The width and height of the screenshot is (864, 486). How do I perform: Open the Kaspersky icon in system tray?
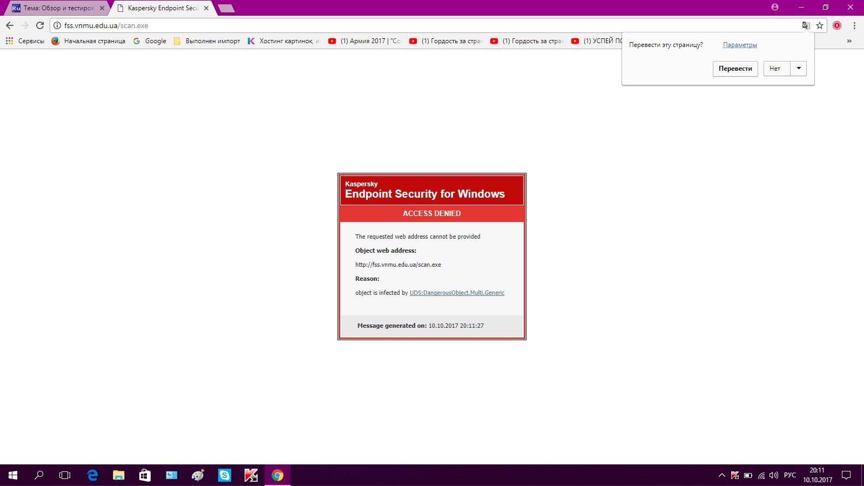[x=735, y=475]
